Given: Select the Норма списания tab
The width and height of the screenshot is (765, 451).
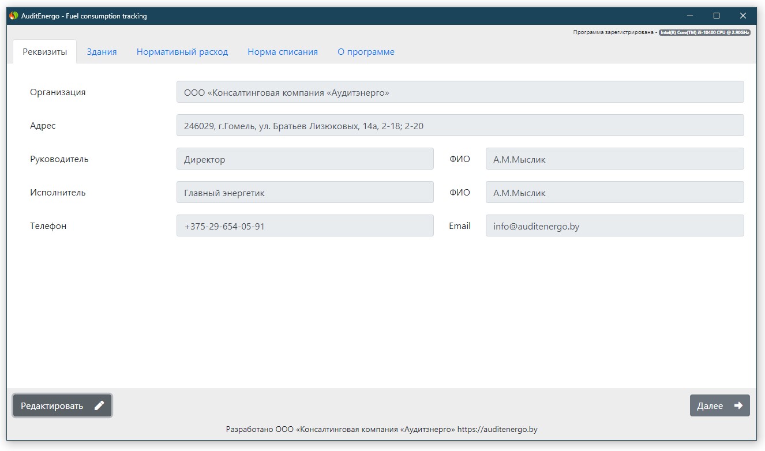Looking at the screenshot, I should click(x=283, y=52).
